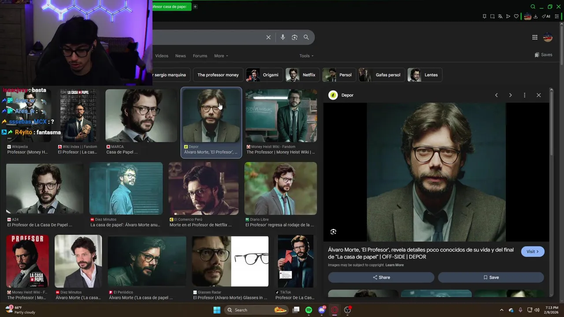This screenshot has width=564, height=317.
Task: Submit query with the magnifier icon
Action: 306,37
